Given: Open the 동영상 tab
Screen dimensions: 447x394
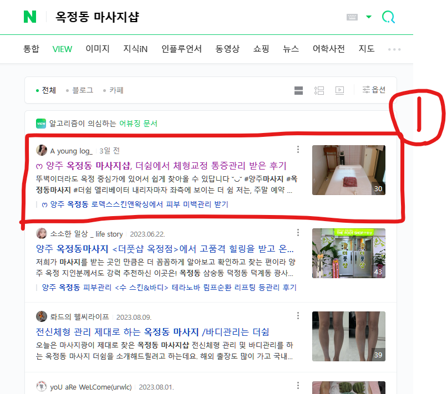Looking at the screenshot, I should click(x=227, y=49).
